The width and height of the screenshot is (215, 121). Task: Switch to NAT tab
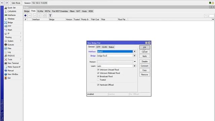[78, 11]
